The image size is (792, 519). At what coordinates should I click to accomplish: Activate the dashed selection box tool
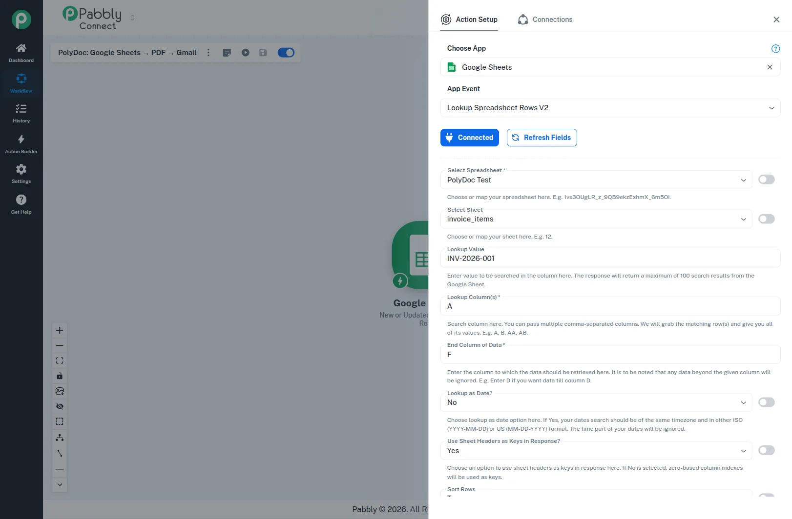coord(60,421)
